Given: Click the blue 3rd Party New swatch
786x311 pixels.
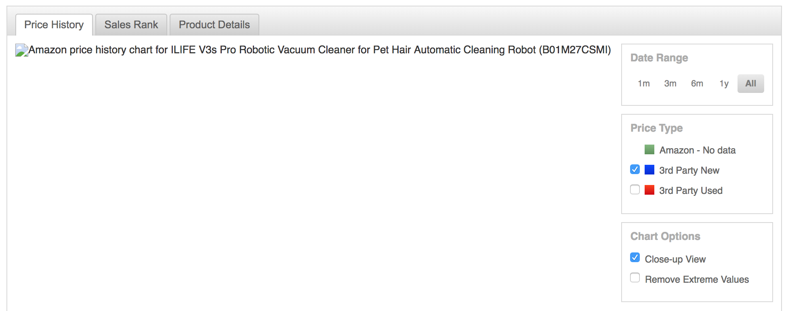Looking at the screenshot, I should tap(649, 170).
